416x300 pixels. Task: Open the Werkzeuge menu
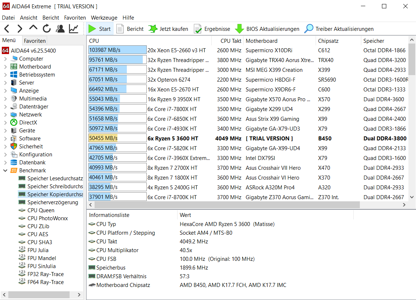(104, 17)
